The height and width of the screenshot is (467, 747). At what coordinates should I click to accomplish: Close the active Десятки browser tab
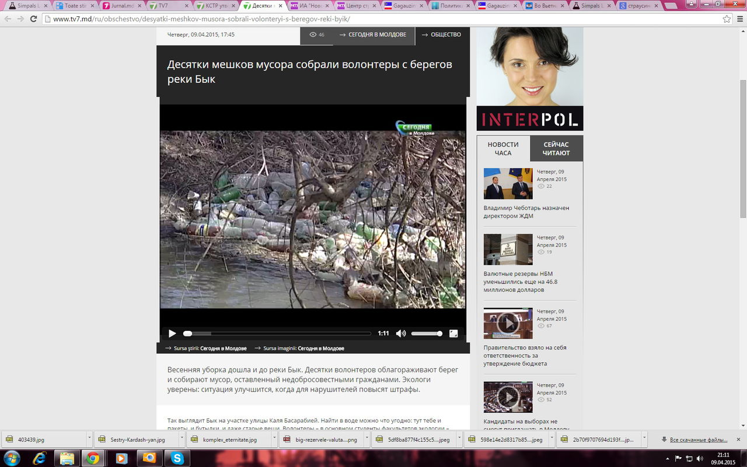click(281, 6)
